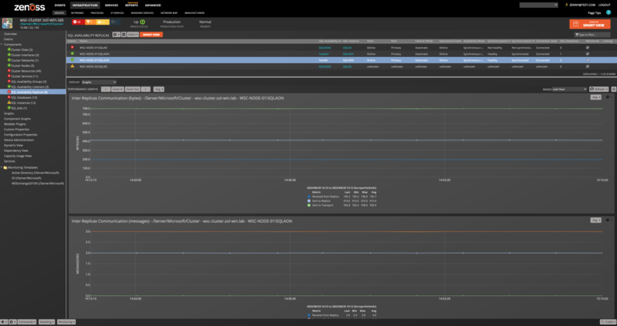Toggle Monitored checkbox on highlighted SQLAON row
Image resolution: width=617 pixels, height=326 pixels.
coord(588,60)
